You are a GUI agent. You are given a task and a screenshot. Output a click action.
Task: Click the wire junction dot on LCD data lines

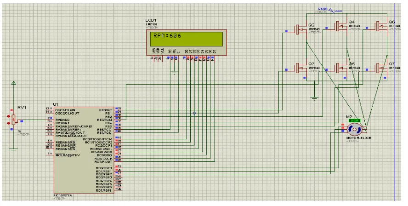[x=194, y=113]
